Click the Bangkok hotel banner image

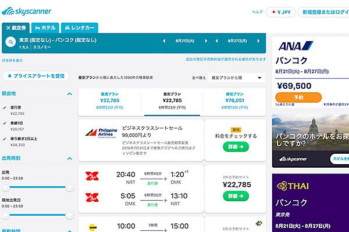coord(311,141)
